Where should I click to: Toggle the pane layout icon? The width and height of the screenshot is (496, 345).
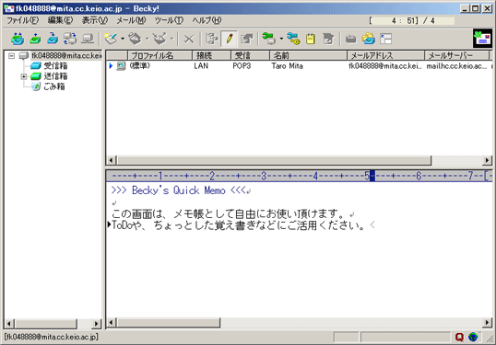(386, 39)
